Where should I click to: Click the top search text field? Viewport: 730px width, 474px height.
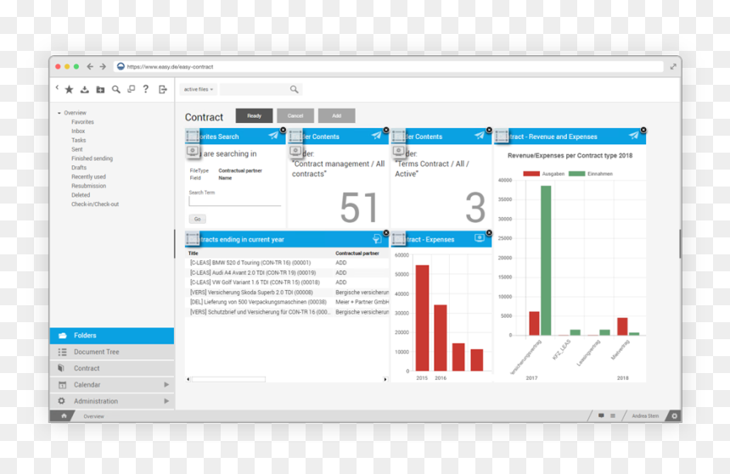click(254, 89)
